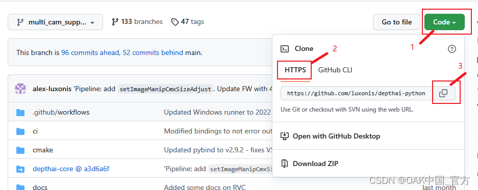478x190 pixels.
Task: Open the clone help question mark icon
Action: point(452,49)
